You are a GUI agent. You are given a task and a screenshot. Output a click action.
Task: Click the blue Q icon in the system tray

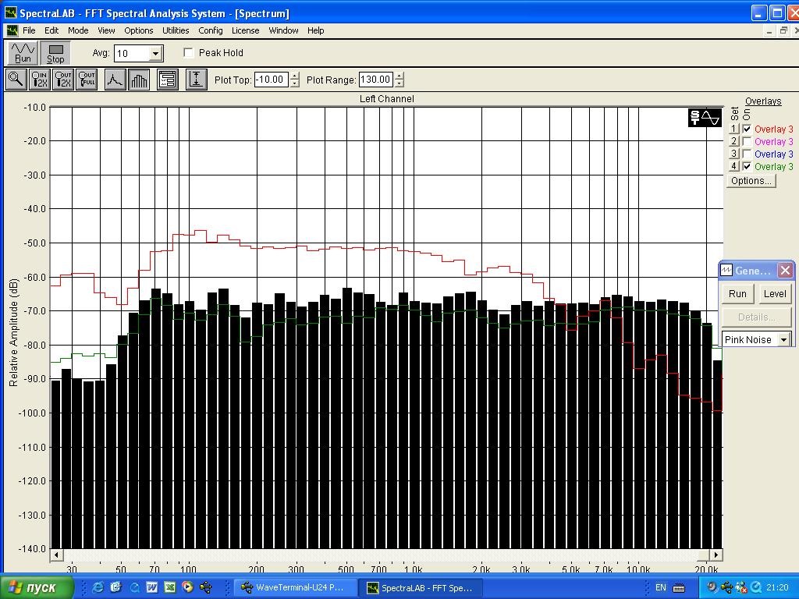(x=757, y=587)
